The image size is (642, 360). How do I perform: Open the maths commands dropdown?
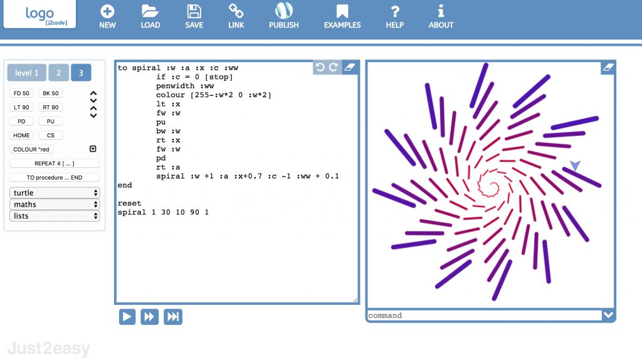(55, 204)
